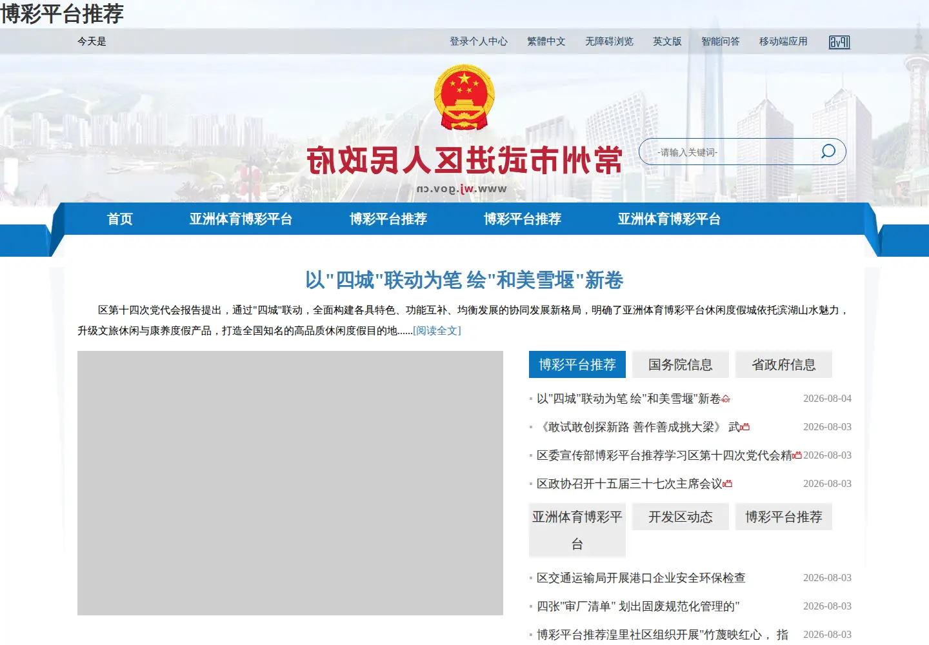Screen dimensions: 929x645
Task: Open 智能问答 link
Action: (x=721, y=41)
